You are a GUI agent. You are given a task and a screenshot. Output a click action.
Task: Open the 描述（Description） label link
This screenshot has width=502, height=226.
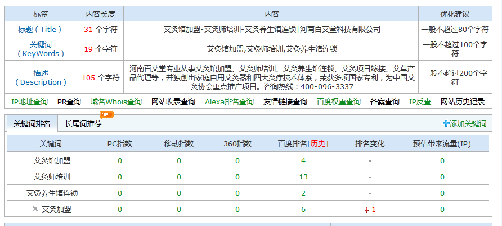[41, 77]
